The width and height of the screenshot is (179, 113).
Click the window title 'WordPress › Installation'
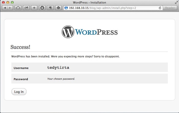pos(89,2)
